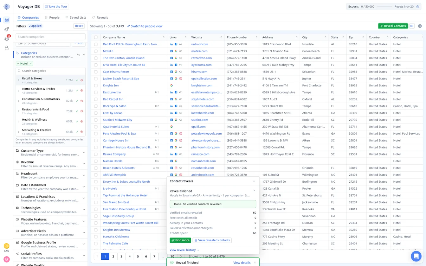
Task: Click the Exports info icon
Action: point(417,7)
